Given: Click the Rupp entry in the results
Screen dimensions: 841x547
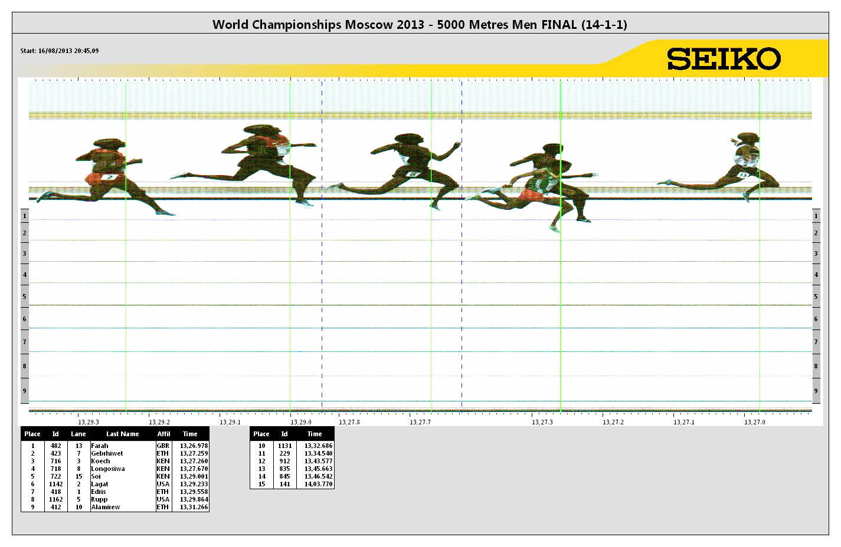Looking at the screenshot, I should pos(99,499).
